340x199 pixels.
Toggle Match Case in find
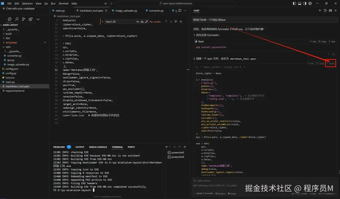138,22
